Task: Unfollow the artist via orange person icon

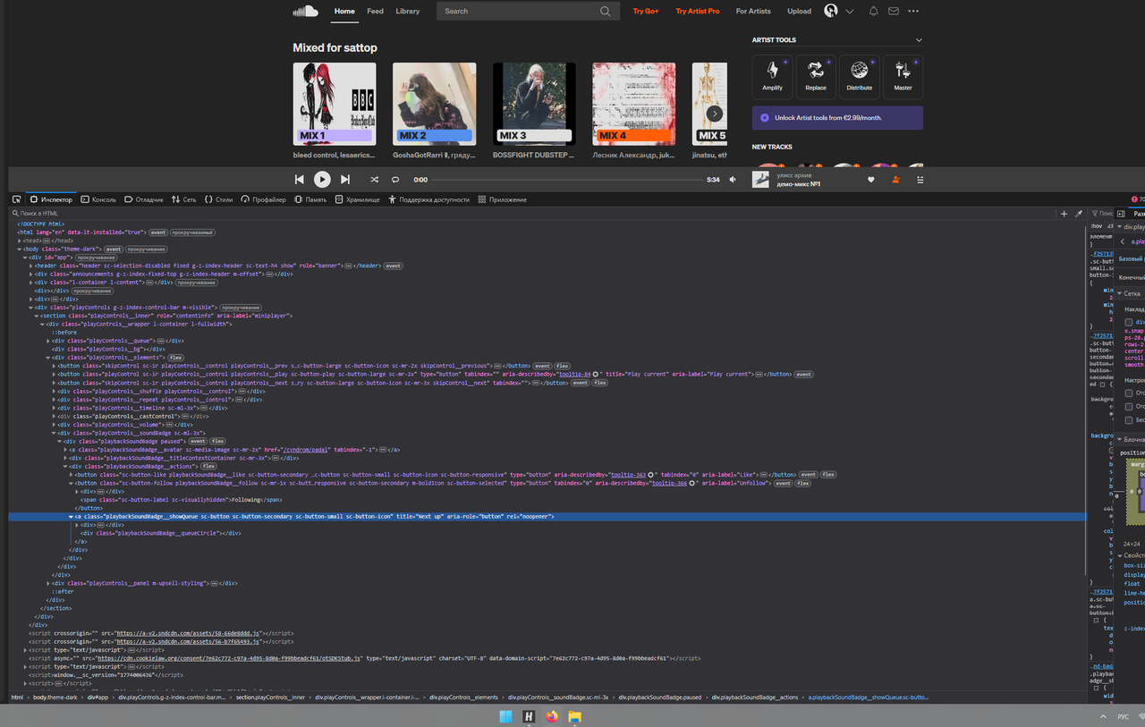Action: pos(895,180)
